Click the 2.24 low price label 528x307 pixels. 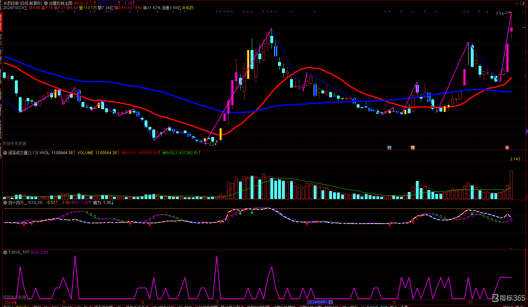tap(212, 144)
